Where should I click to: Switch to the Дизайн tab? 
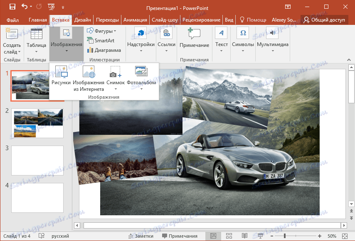83,19
